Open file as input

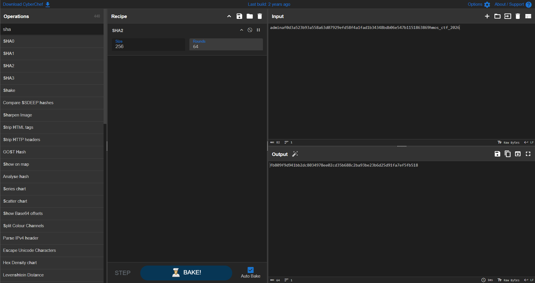tap(508, 16)
